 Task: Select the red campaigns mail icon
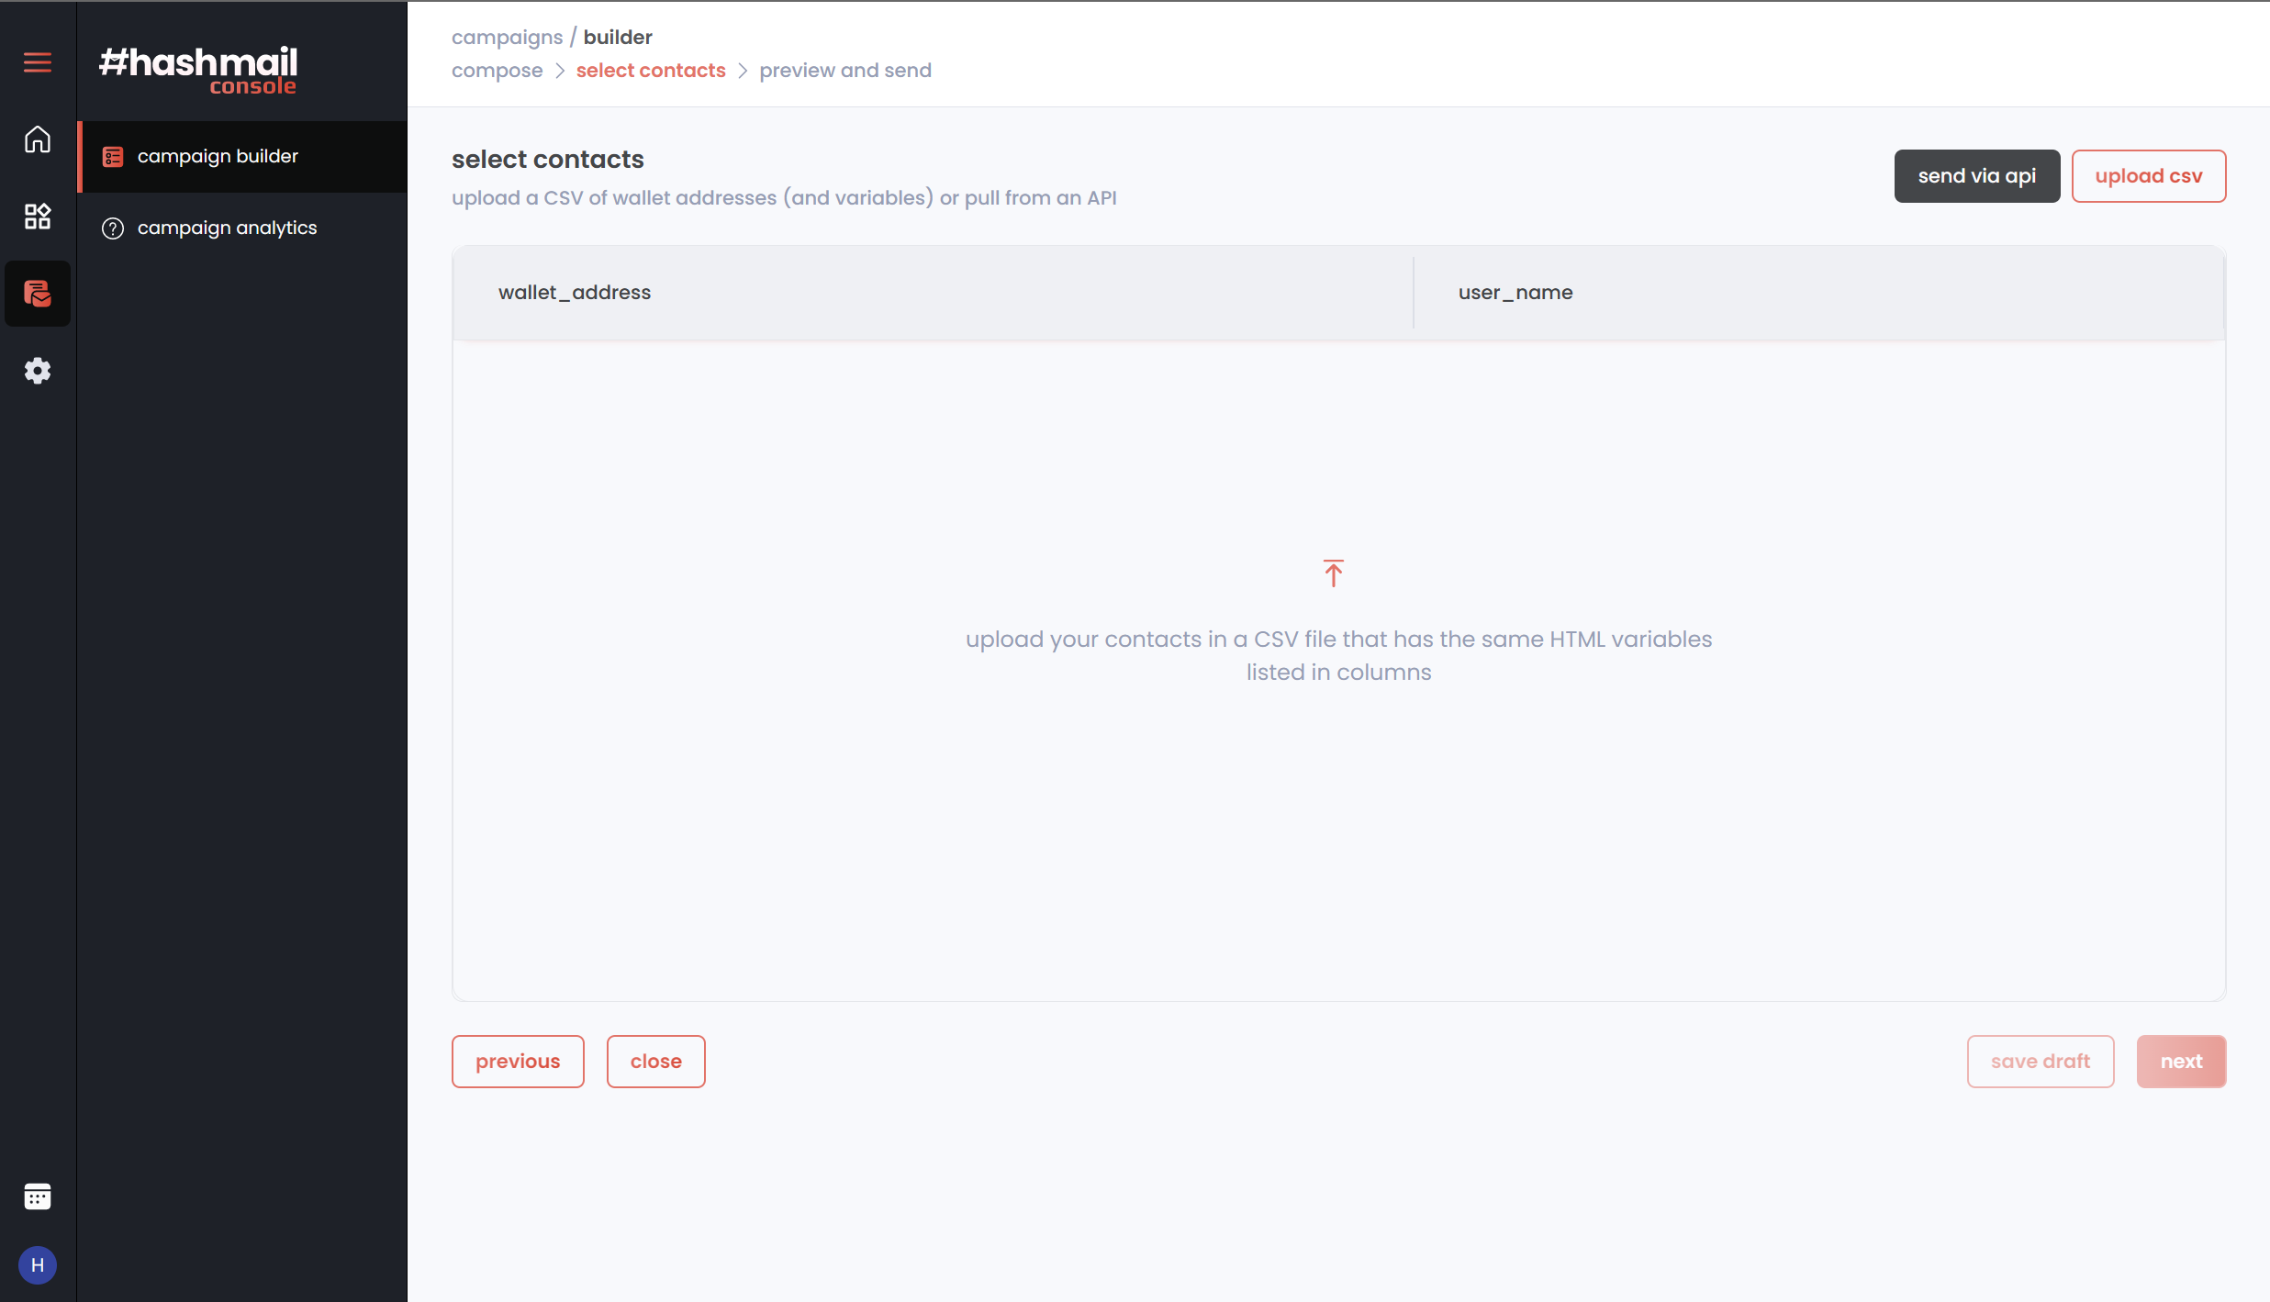pos(38,294)
